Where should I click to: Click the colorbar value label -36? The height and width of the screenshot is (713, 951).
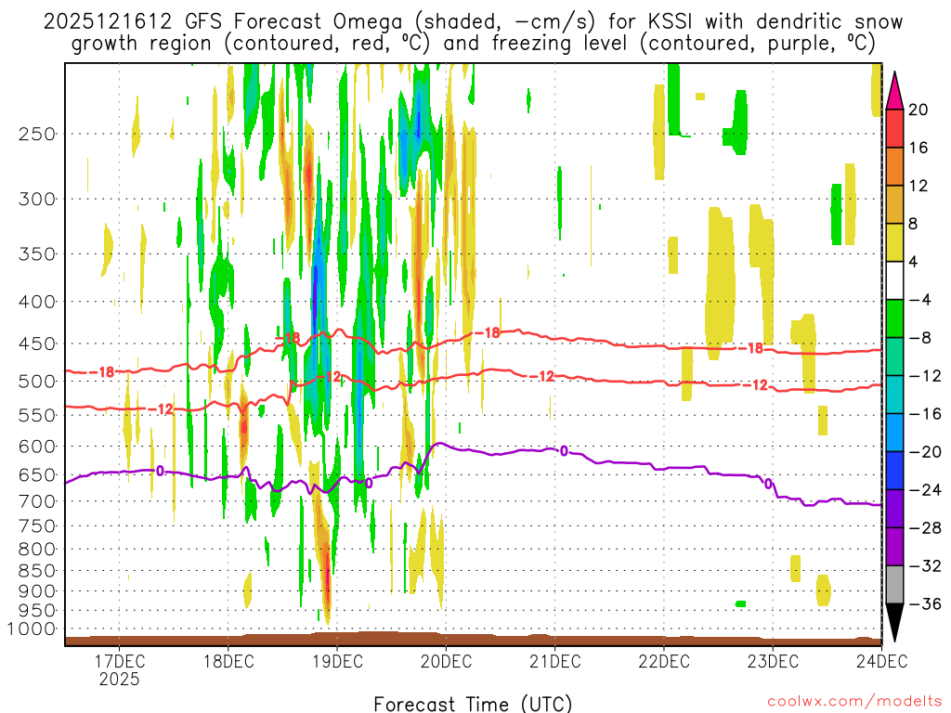(x=925, y=603)
